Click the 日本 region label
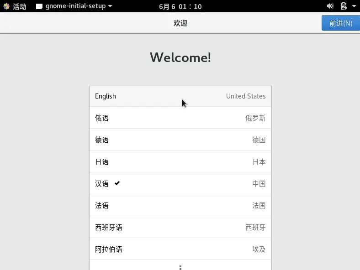Screen dimensions: 360x270 coord(259,161)
